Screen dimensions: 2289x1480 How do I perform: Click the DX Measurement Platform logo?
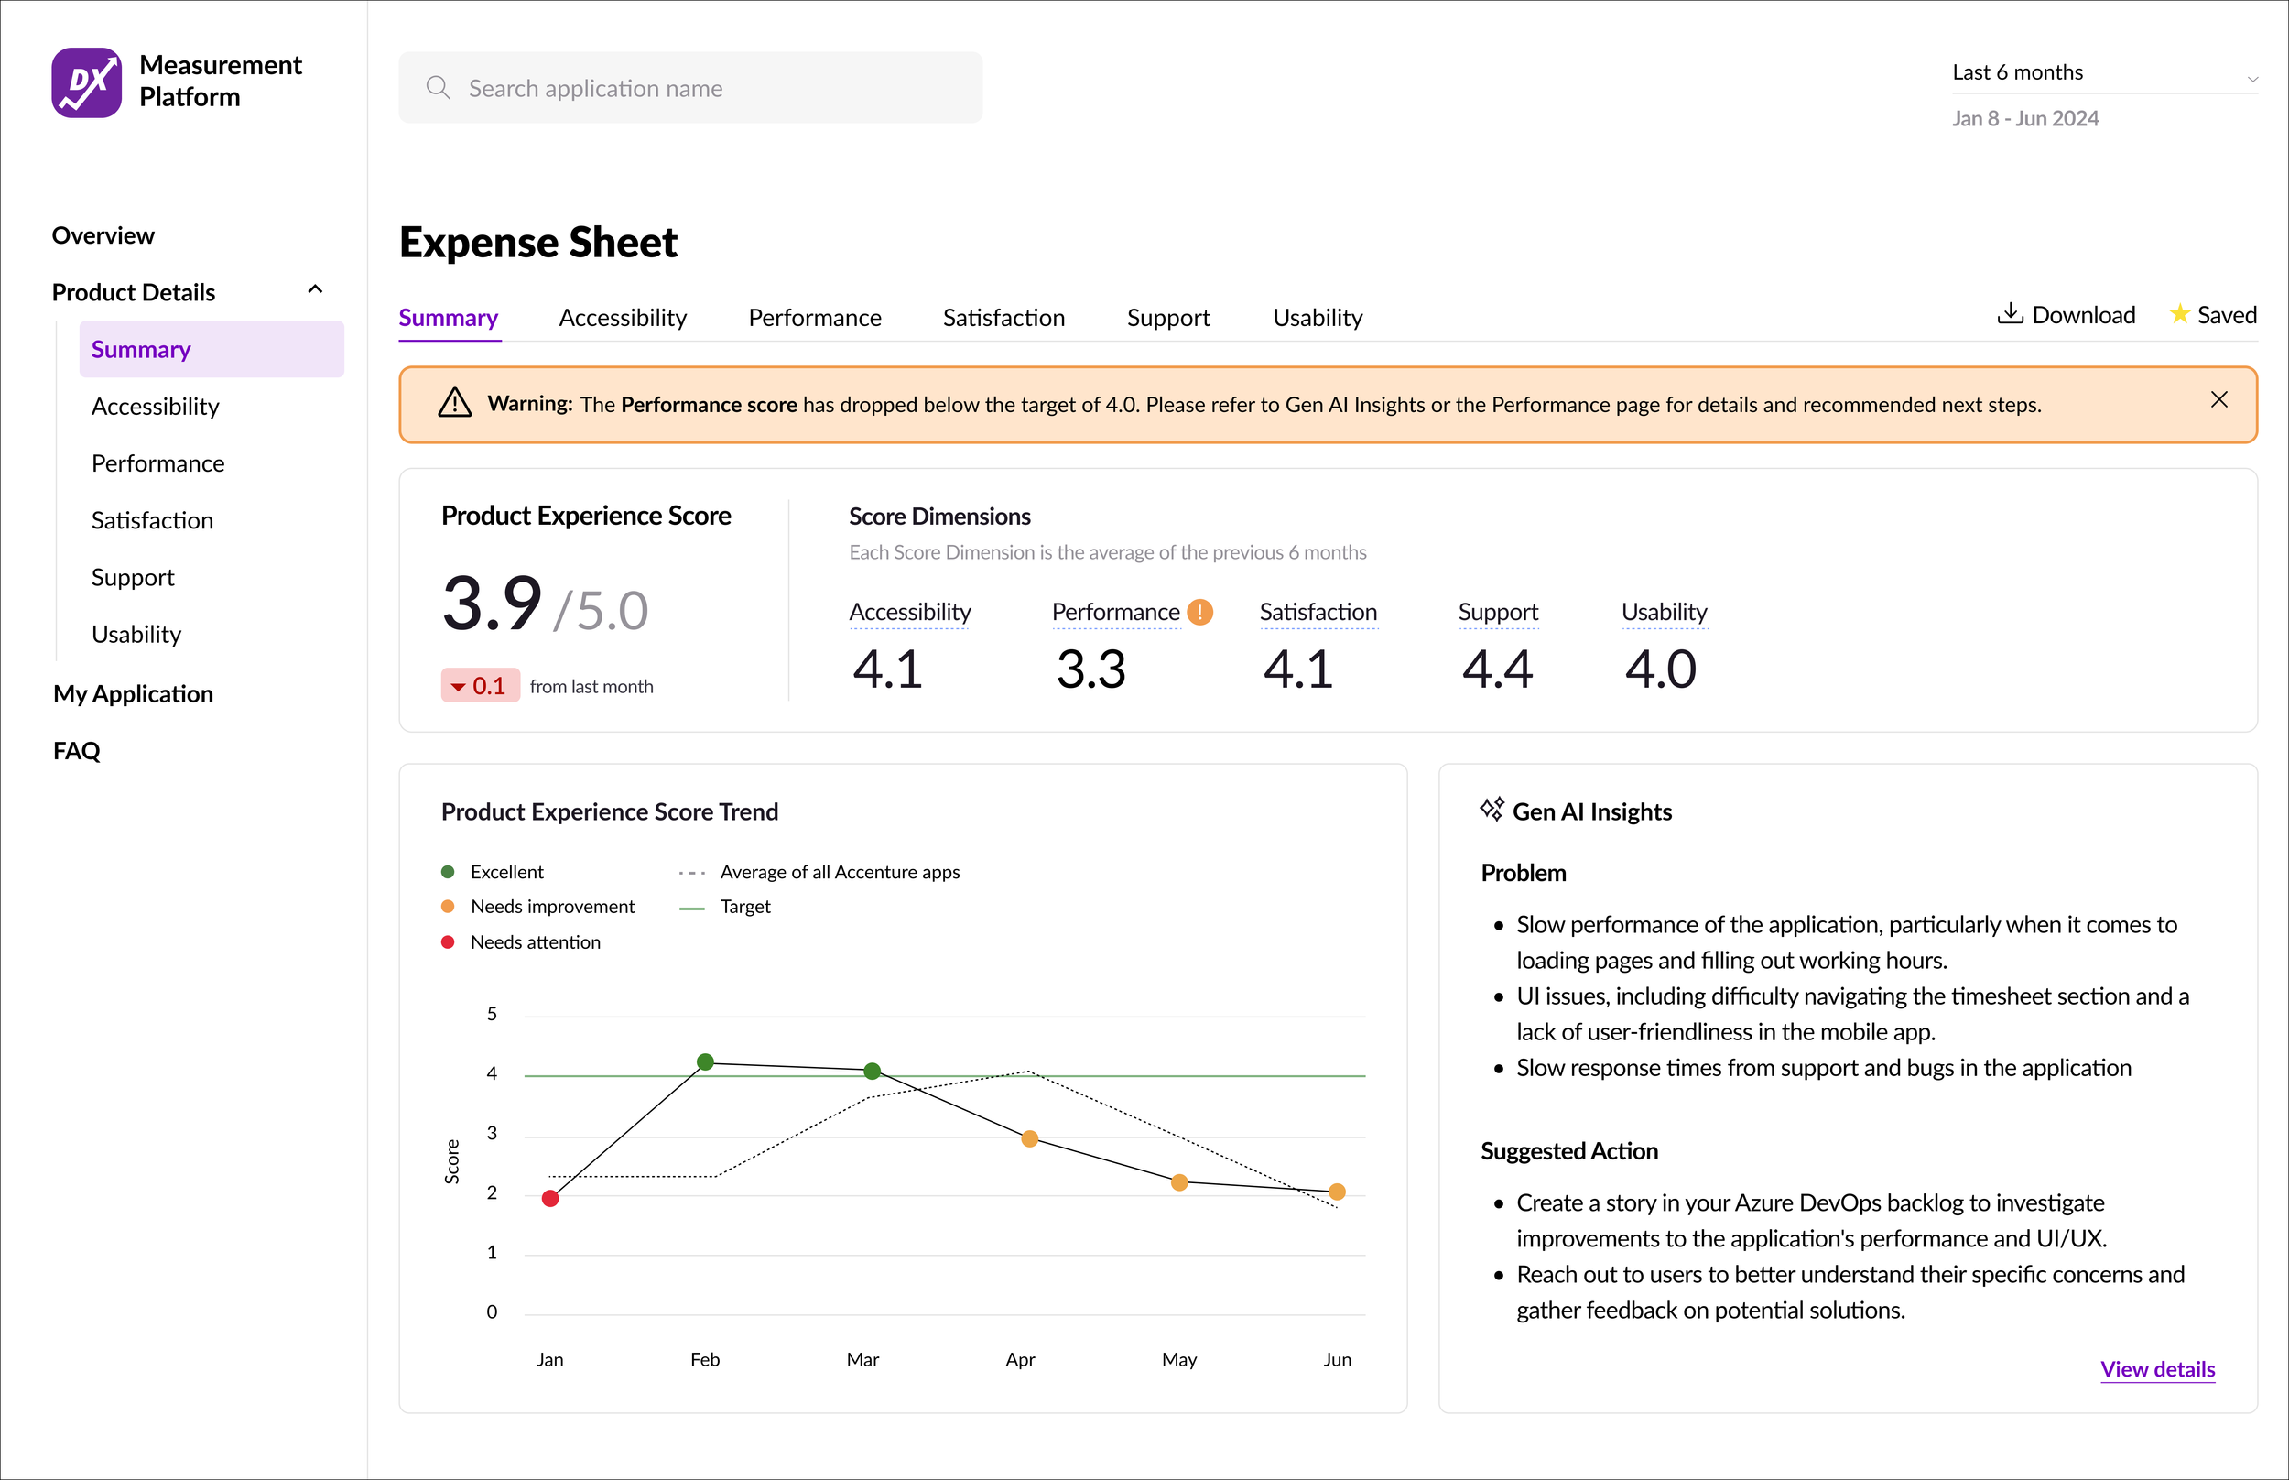(86, 82)
